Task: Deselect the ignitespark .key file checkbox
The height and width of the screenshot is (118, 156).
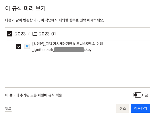Action: (19, 47)
